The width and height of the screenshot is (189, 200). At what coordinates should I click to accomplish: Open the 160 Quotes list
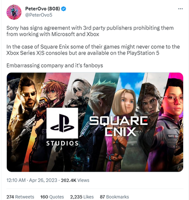point(52,197)
